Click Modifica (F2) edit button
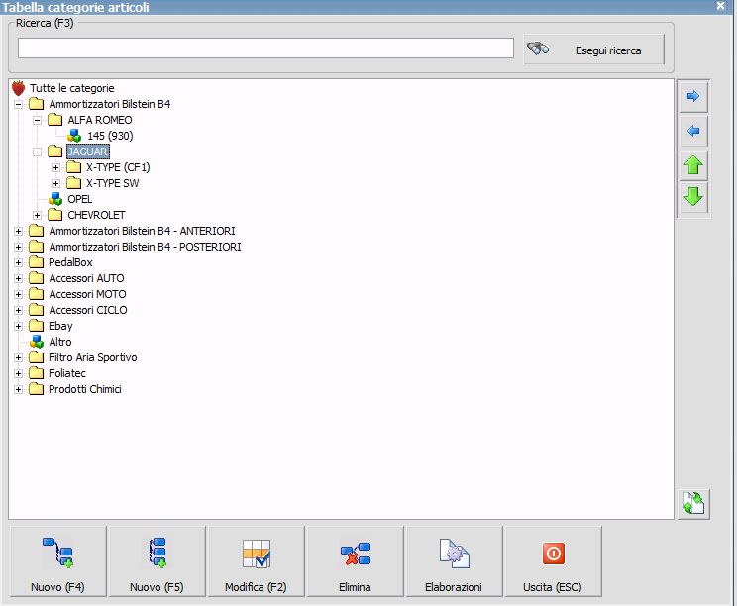737x606 pixels. (257, 561)
